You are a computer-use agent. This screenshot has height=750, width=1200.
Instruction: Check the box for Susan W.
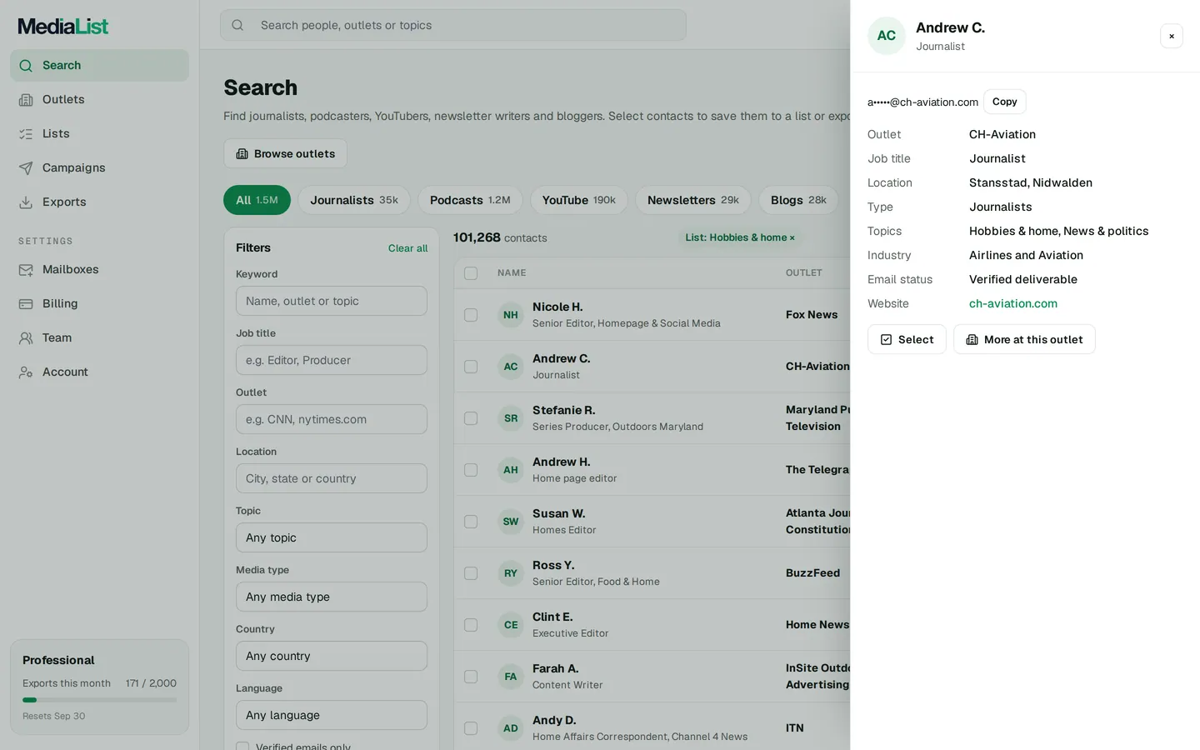(x=471, y=522)
